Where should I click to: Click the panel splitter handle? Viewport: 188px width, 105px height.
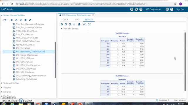click(x=57, y=62)
